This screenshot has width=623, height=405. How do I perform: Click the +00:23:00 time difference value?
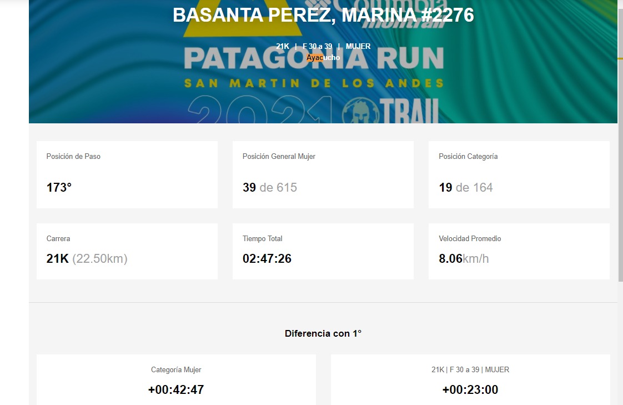(x=470, y=390)
